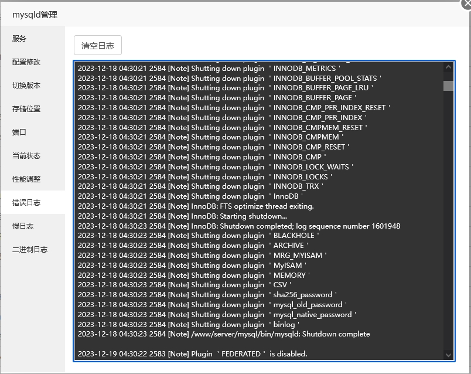
Task: Click the 'INNODB_LOCKS' log line
Action: tap(205, 177)
